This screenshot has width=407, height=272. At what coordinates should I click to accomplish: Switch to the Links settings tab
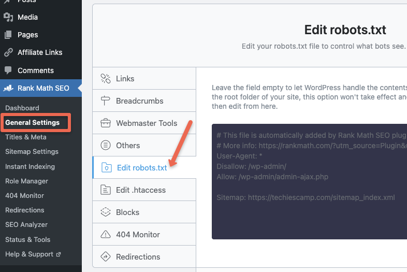click(144, 78)
